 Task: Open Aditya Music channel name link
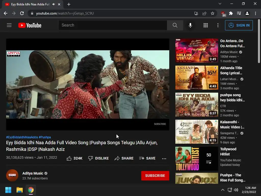click(x=33, y=173)
